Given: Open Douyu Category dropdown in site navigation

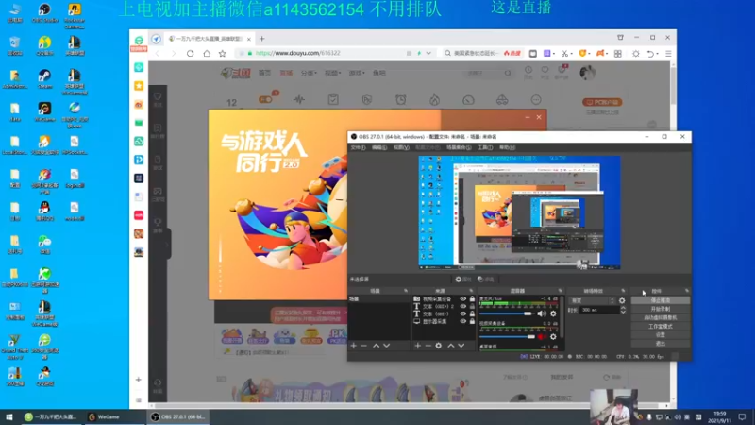Looking at the screenshot, I should click(x=309, y=74).
